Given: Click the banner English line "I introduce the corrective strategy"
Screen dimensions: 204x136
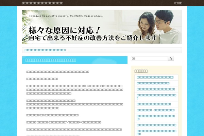Looking at the screenshot, I should [x=66, y=16].
